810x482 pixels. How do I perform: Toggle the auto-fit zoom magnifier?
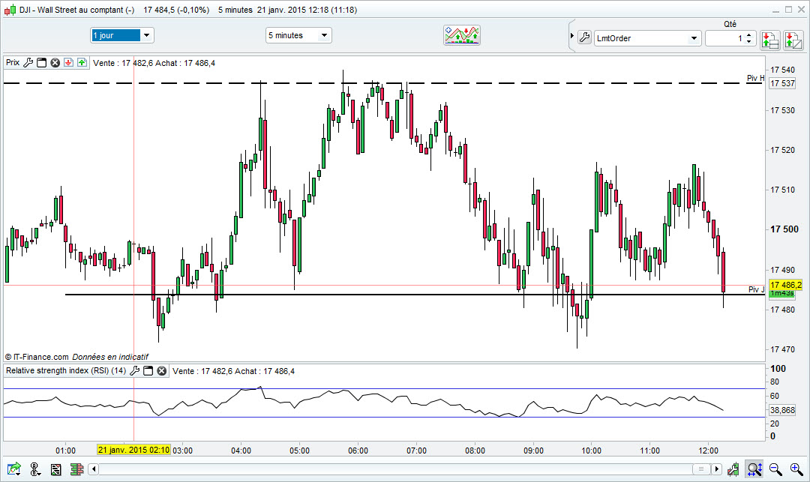coord(754,469)
